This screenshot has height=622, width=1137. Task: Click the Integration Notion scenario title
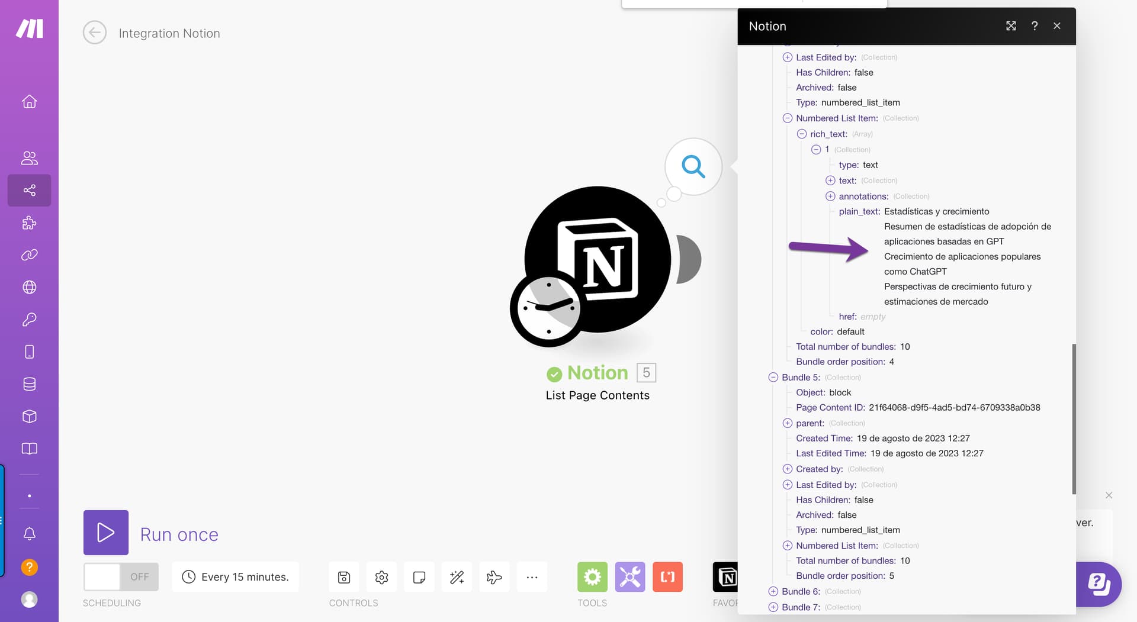tap(169, 33)
